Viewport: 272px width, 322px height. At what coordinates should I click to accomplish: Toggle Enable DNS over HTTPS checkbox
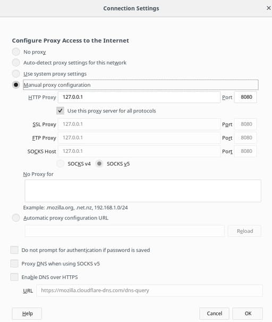click(x=14, y=277)
